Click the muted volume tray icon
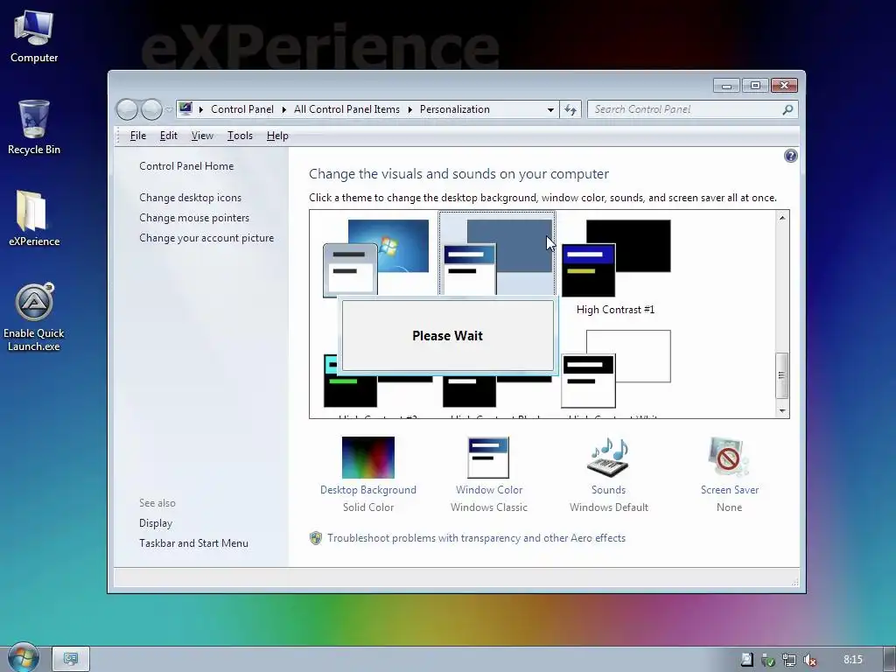This screenshot has height=672, width=896. click(x=809, y=660)
